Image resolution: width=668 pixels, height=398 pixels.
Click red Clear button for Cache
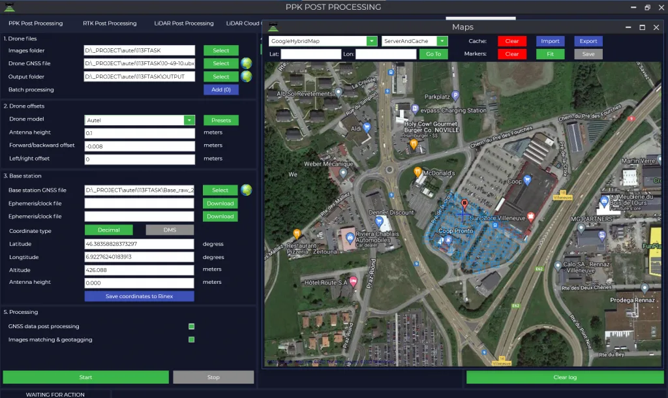pyautogui.click(x=511, y=41)
